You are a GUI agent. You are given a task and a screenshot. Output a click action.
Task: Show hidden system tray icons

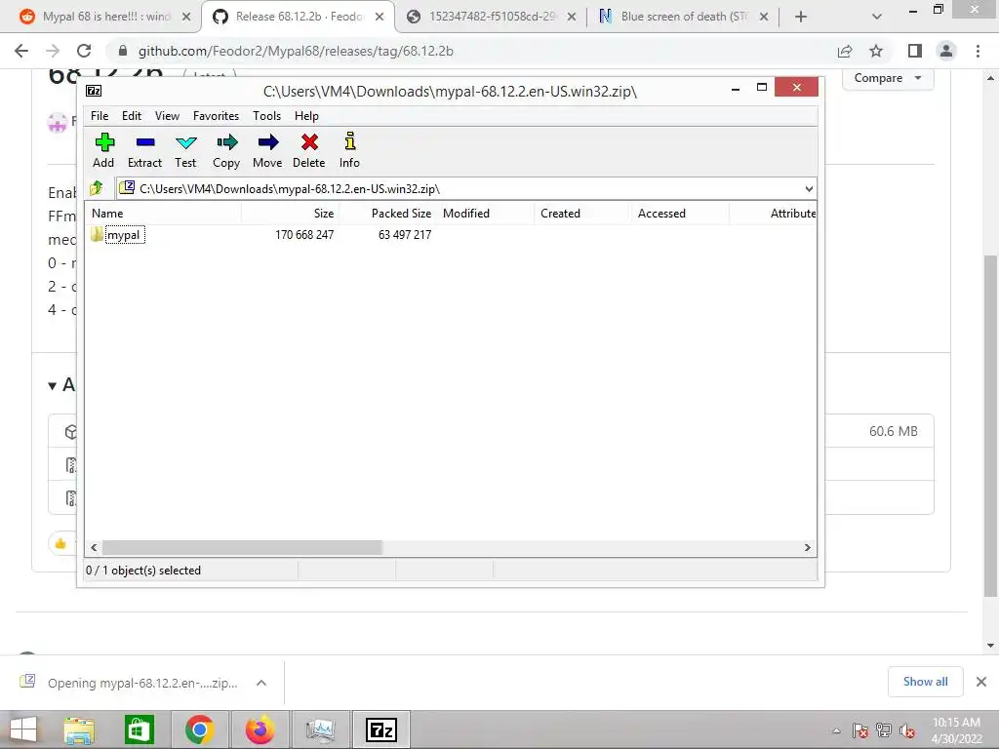pyautogui.click(x=836, y=730)
